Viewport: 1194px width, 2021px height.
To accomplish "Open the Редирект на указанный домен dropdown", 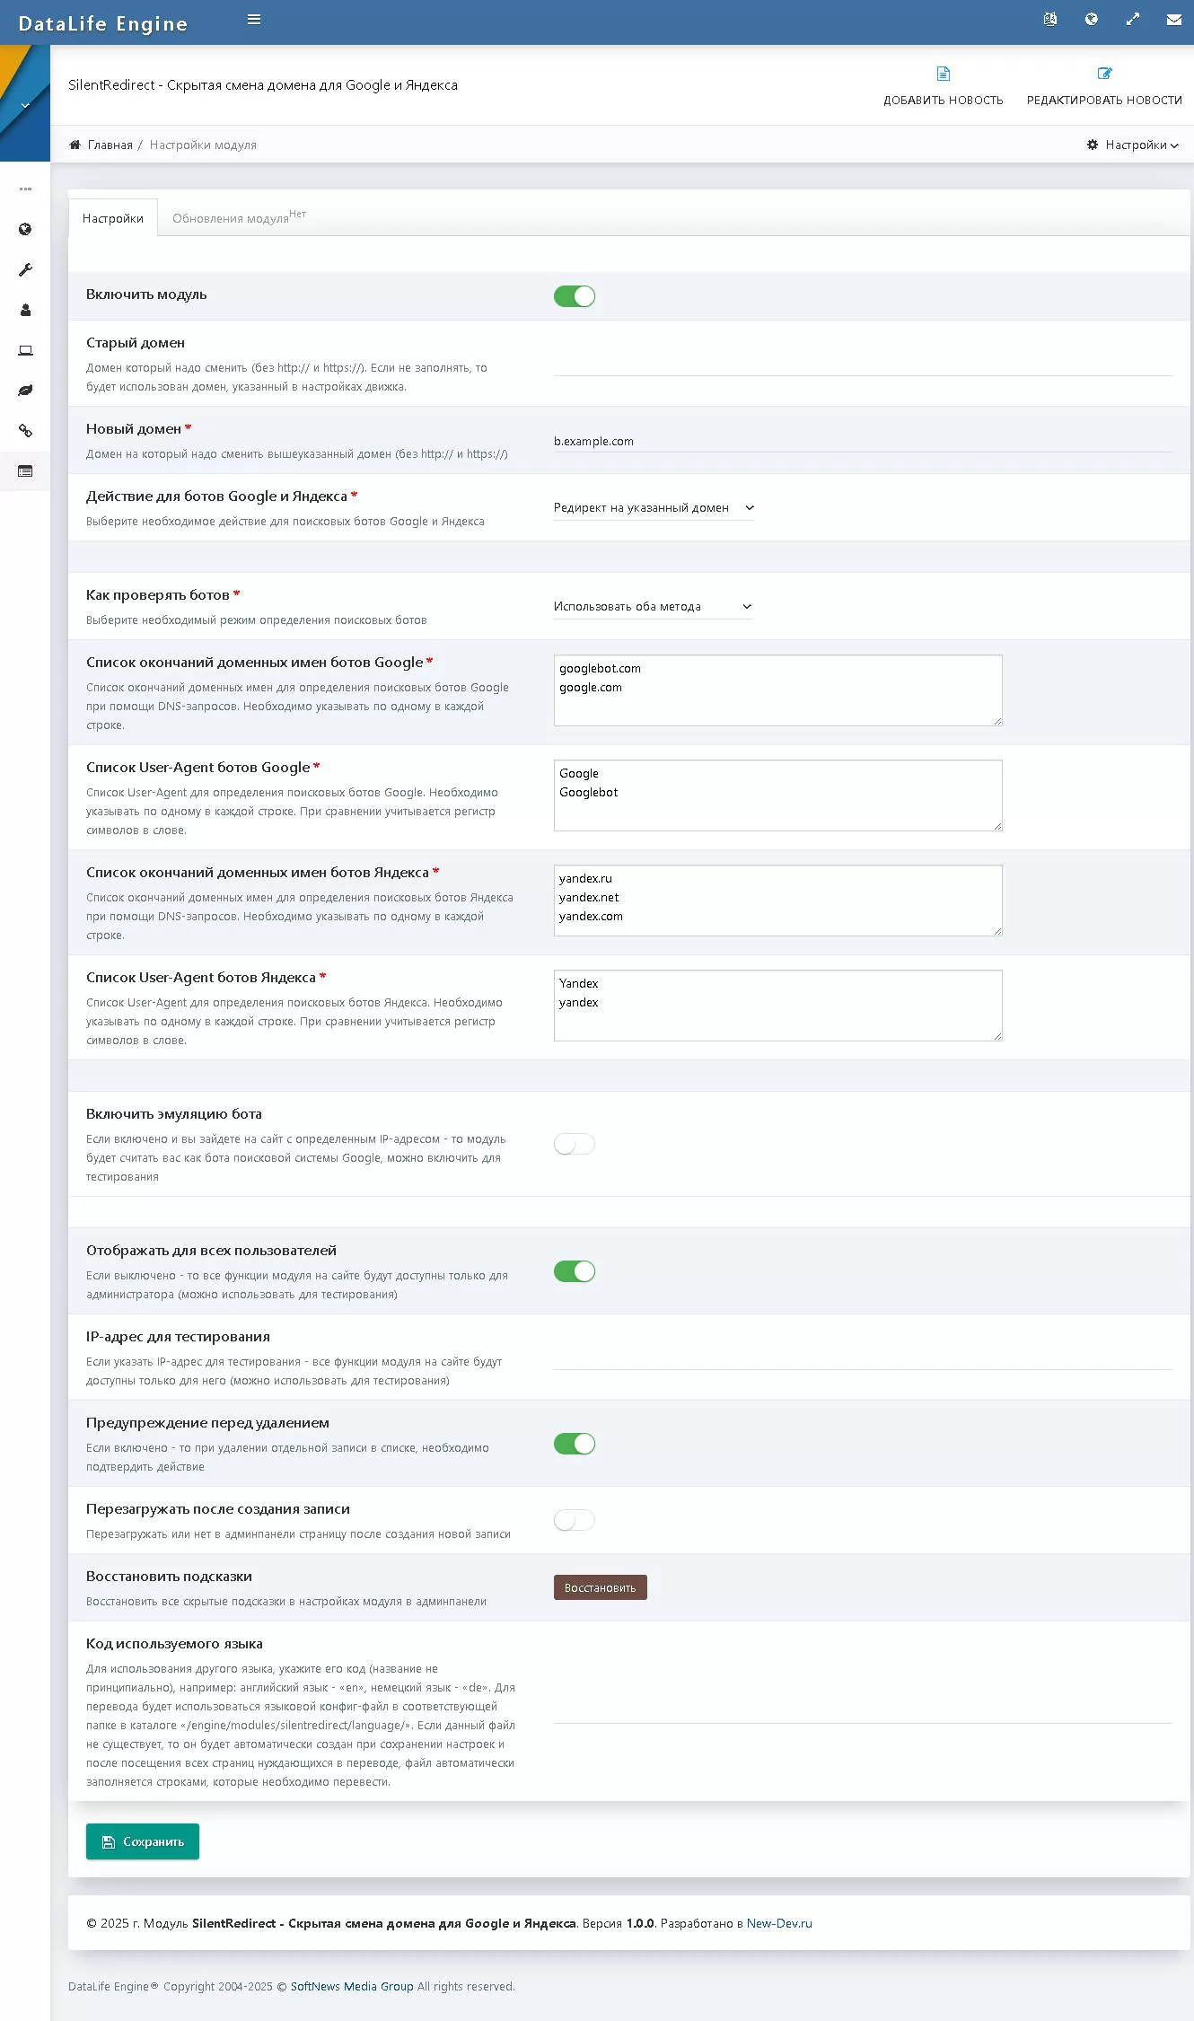I will [x=654, y=508].
